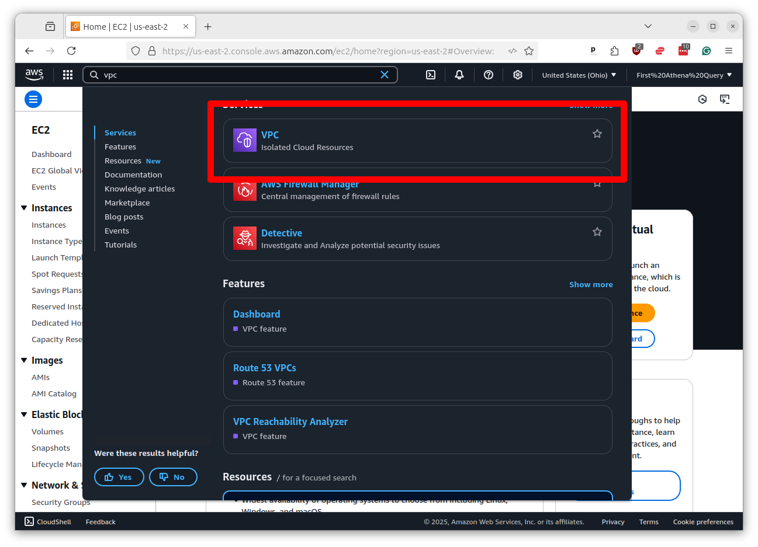Open the First Athena Query account menu
The width and height of the screenshot is (758, 547).
tap(683, 75)
